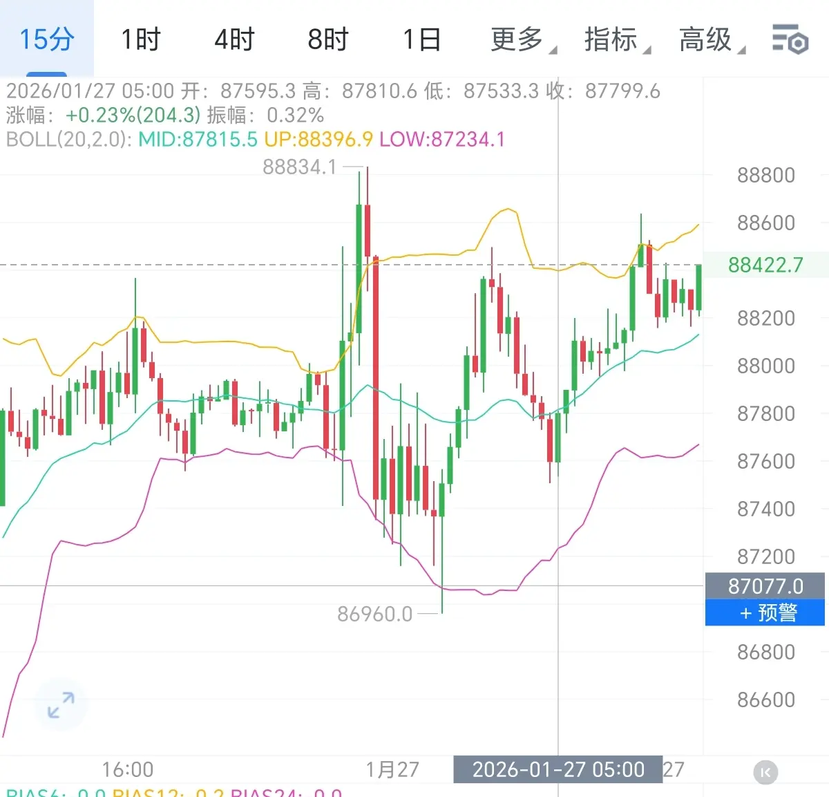
Task: Click the 87077.0 crosshair price label
Action: pyautogui.click(x=765, y=586)
